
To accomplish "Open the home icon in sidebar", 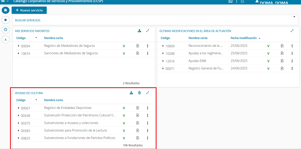I will pyautogui.click(x=5, y=10).
